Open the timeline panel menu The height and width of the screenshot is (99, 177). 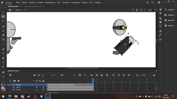click(156, 71)
